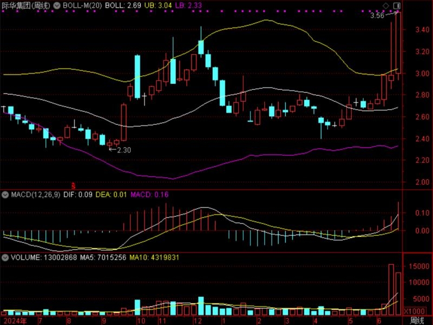Image resolution: width=433 pixels, height=325 pixels.
Task: Click the 0.10 MACD axis label
Action: [x=422, y=213]
